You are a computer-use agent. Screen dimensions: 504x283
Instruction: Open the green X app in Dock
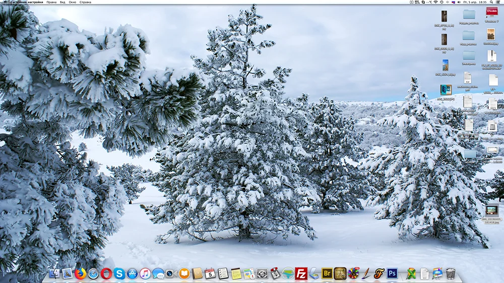(411, 274)
